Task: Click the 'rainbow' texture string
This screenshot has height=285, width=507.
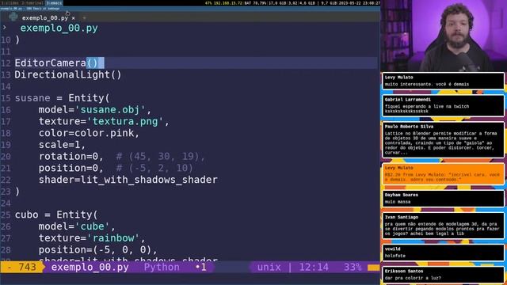Action: (112, 237)
